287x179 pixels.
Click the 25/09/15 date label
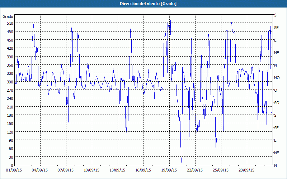(221, 170)
